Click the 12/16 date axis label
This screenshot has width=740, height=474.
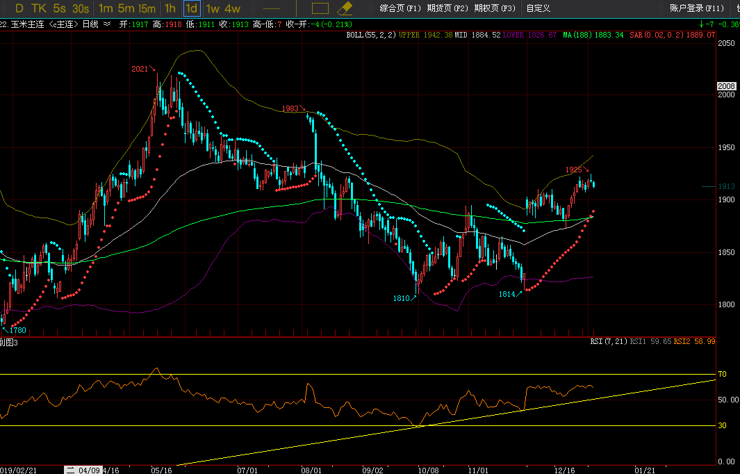[x=565, y=471]
